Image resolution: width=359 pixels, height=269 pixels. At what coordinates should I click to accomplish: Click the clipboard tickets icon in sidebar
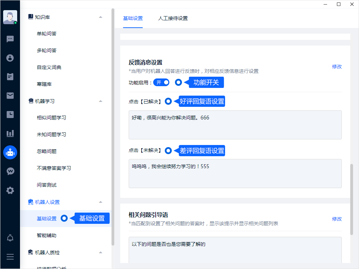coord(10,77)
